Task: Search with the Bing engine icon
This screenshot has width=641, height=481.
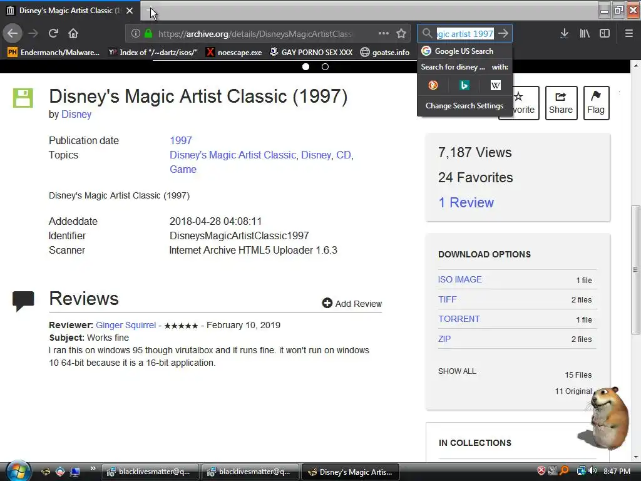Action: pyautogui.click(x=464, y=85)
